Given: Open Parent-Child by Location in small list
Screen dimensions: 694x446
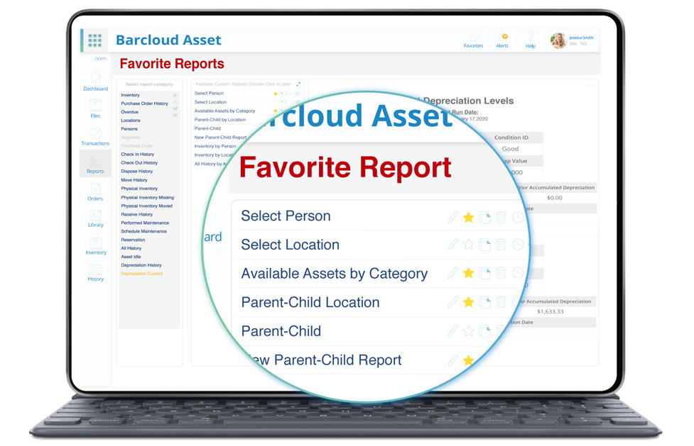Looking at the screenshot, I should pyautogui.click(x=220, y=119).
